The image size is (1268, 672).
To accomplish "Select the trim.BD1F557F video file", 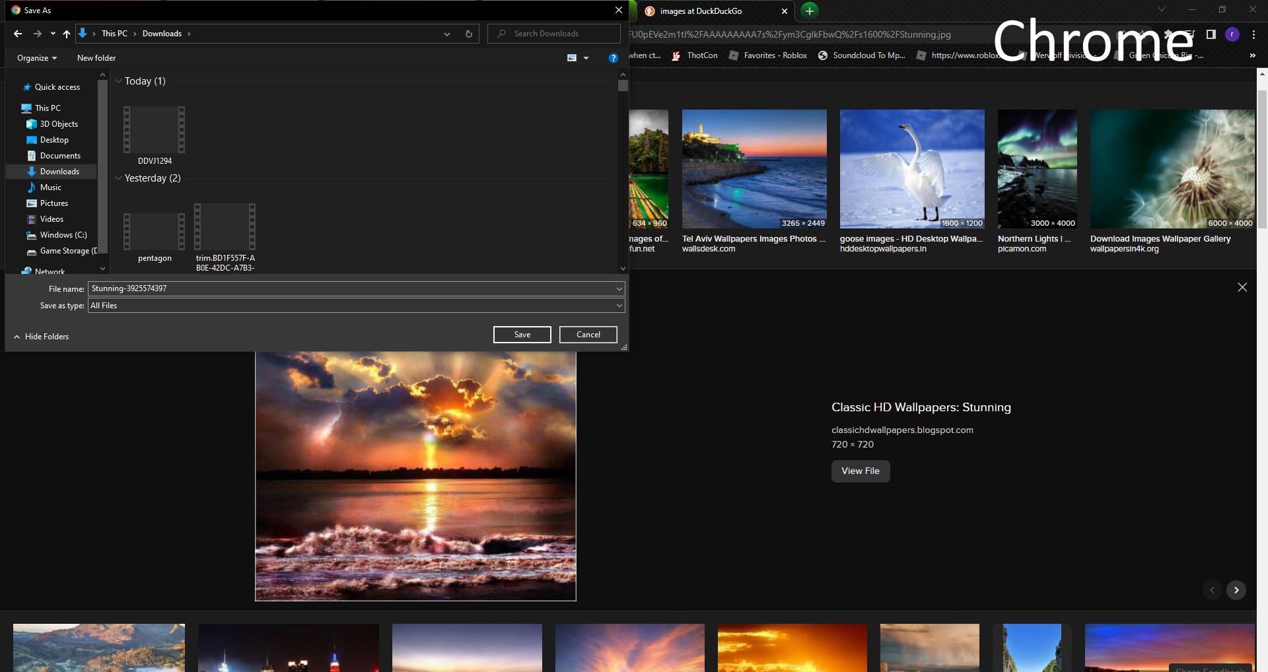I will [225, 238].
